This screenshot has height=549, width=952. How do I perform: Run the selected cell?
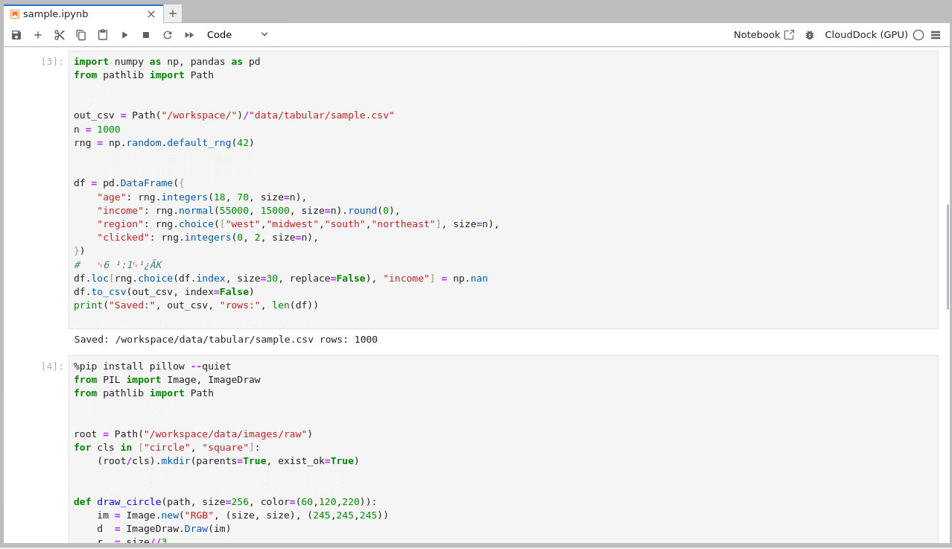click(124, 35)
